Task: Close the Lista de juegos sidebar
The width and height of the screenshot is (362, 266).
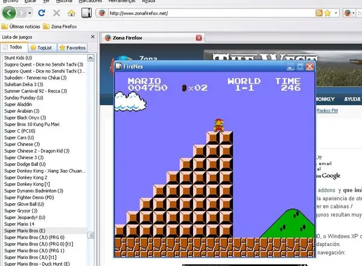Action: coord(92,37)
